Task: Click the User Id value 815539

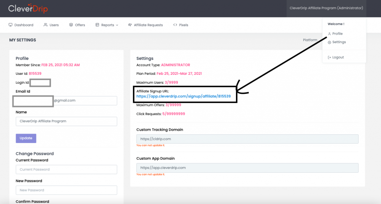Action: point(35,73)
